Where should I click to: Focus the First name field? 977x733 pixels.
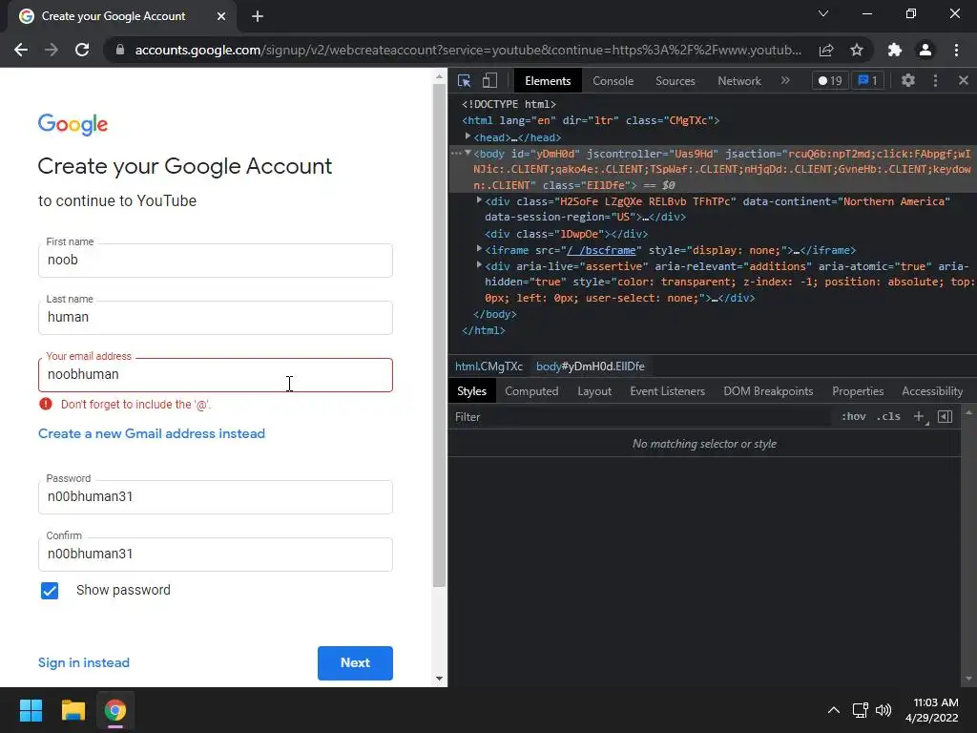tap(216, 261)
